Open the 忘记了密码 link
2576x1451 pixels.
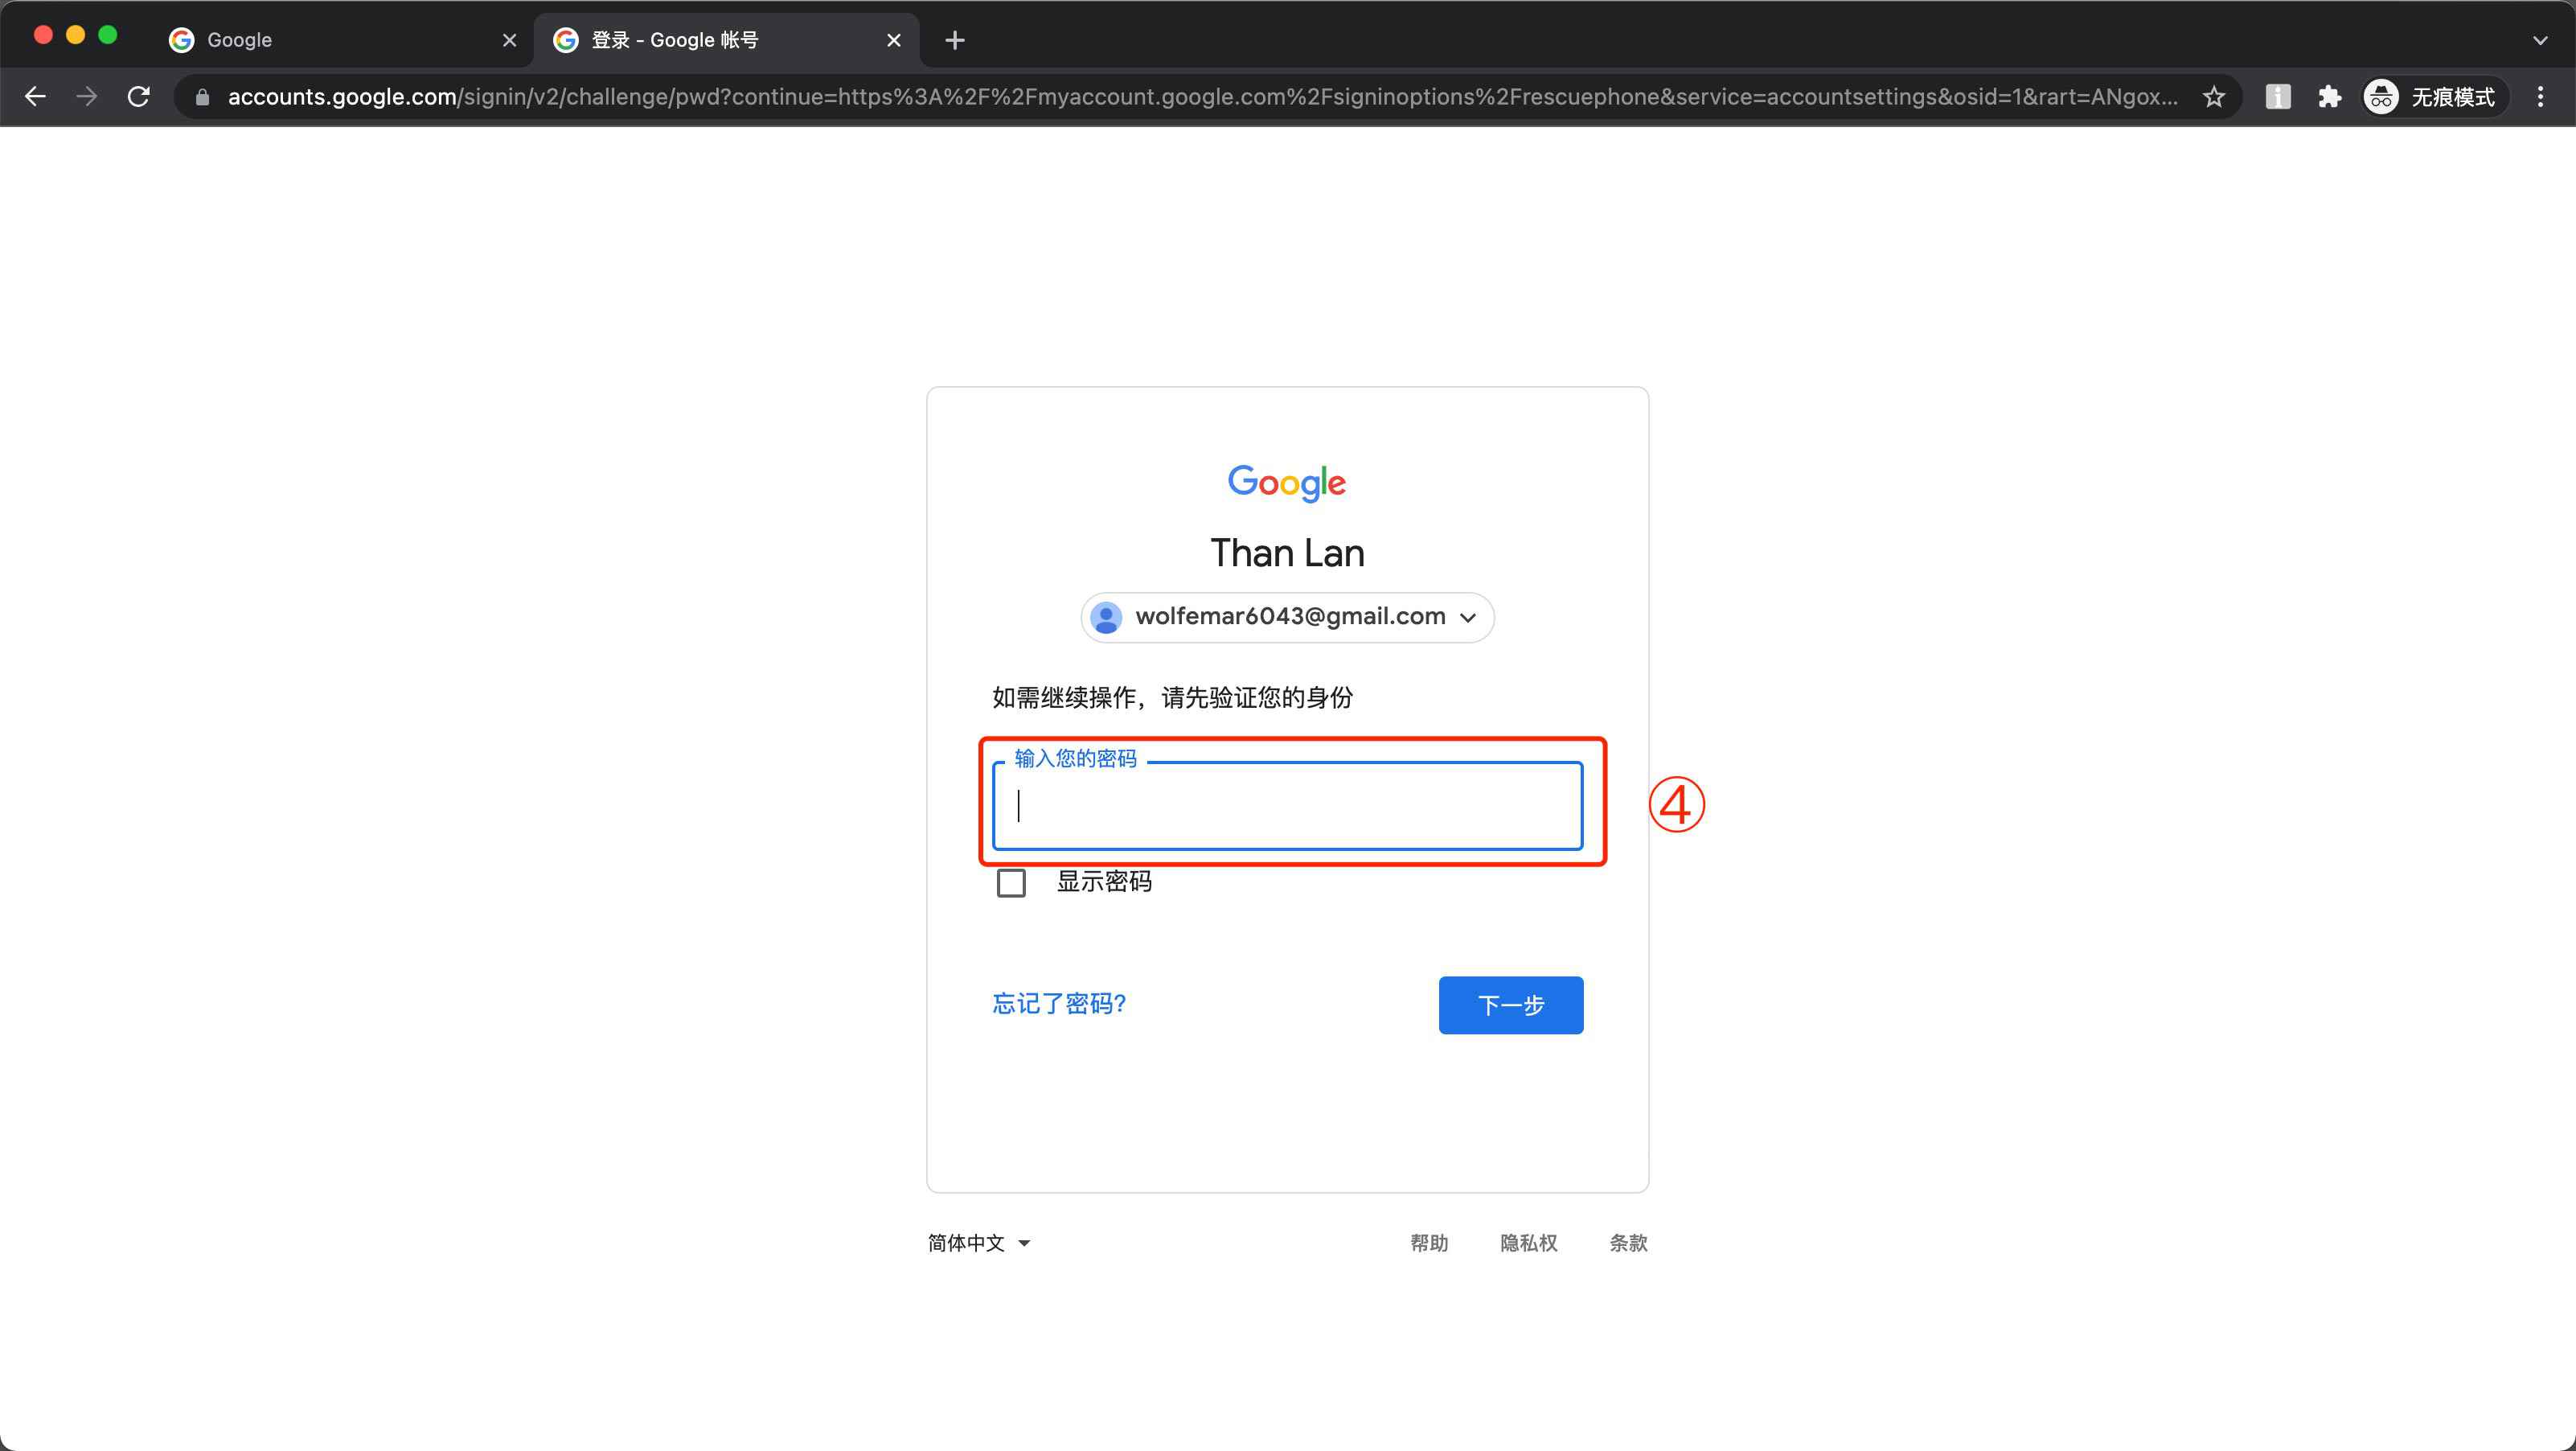click(x=1058, y=1004)
